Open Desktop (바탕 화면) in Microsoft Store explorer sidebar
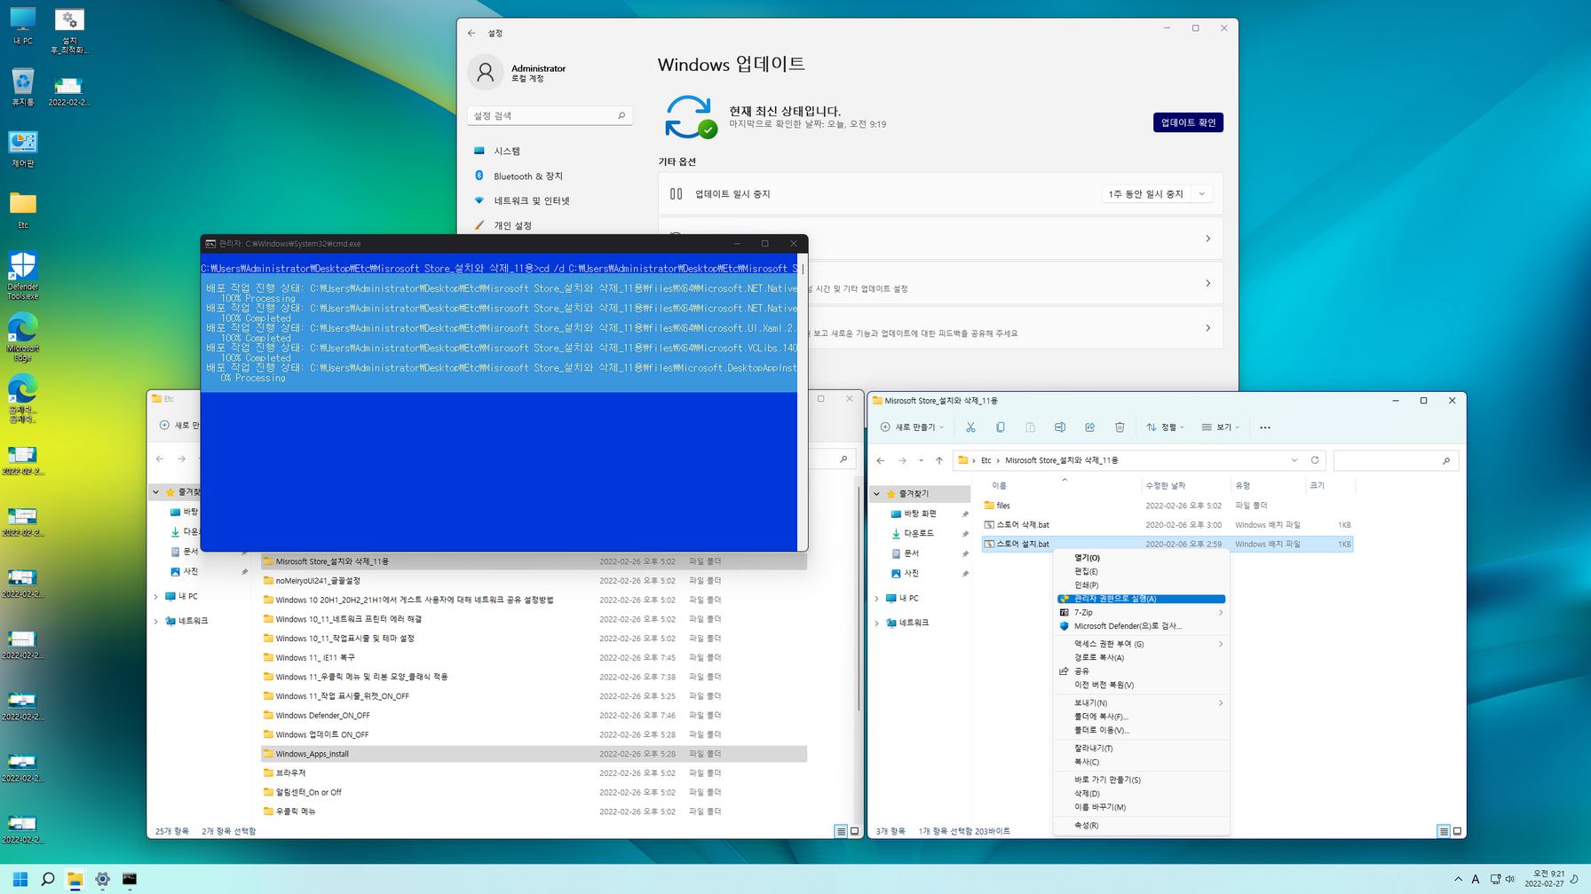 pyautogui.click(x=920, y=514)
